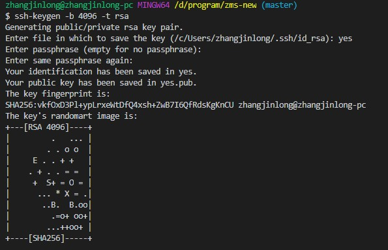Click the letter E in randomart

(x=35, y=161)
